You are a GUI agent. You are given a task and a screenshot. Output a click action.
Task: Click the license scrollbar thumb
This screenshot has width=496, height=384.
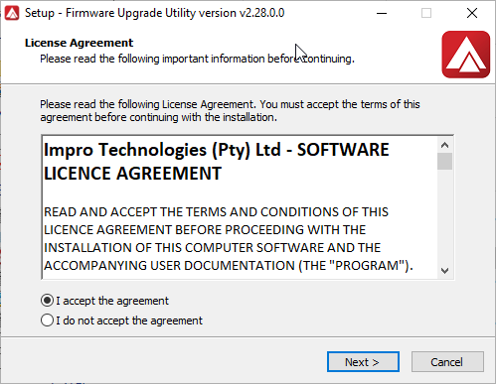coord(444,161)
